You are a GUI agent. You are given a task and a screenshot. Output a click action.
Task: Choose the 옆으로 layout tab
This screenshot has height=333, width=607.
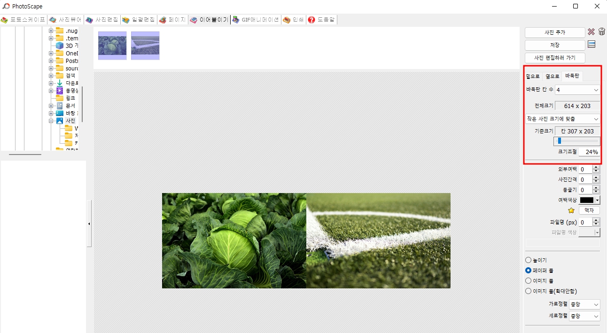point(552,76)
